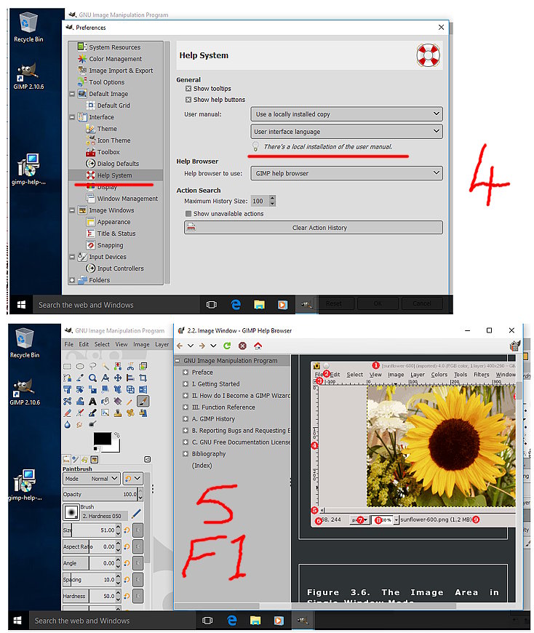Open the User interface language dropdown
This screenshot has height=633, width=534.
click(346, 131)
